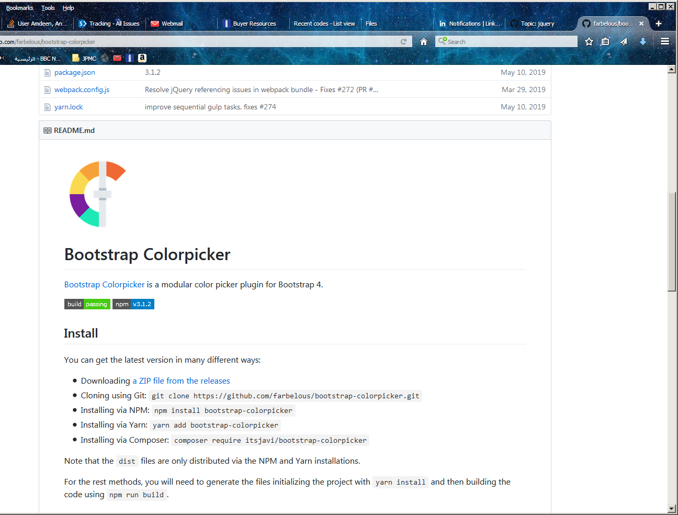
Task: Open the package.json file link
Action: 75,73
